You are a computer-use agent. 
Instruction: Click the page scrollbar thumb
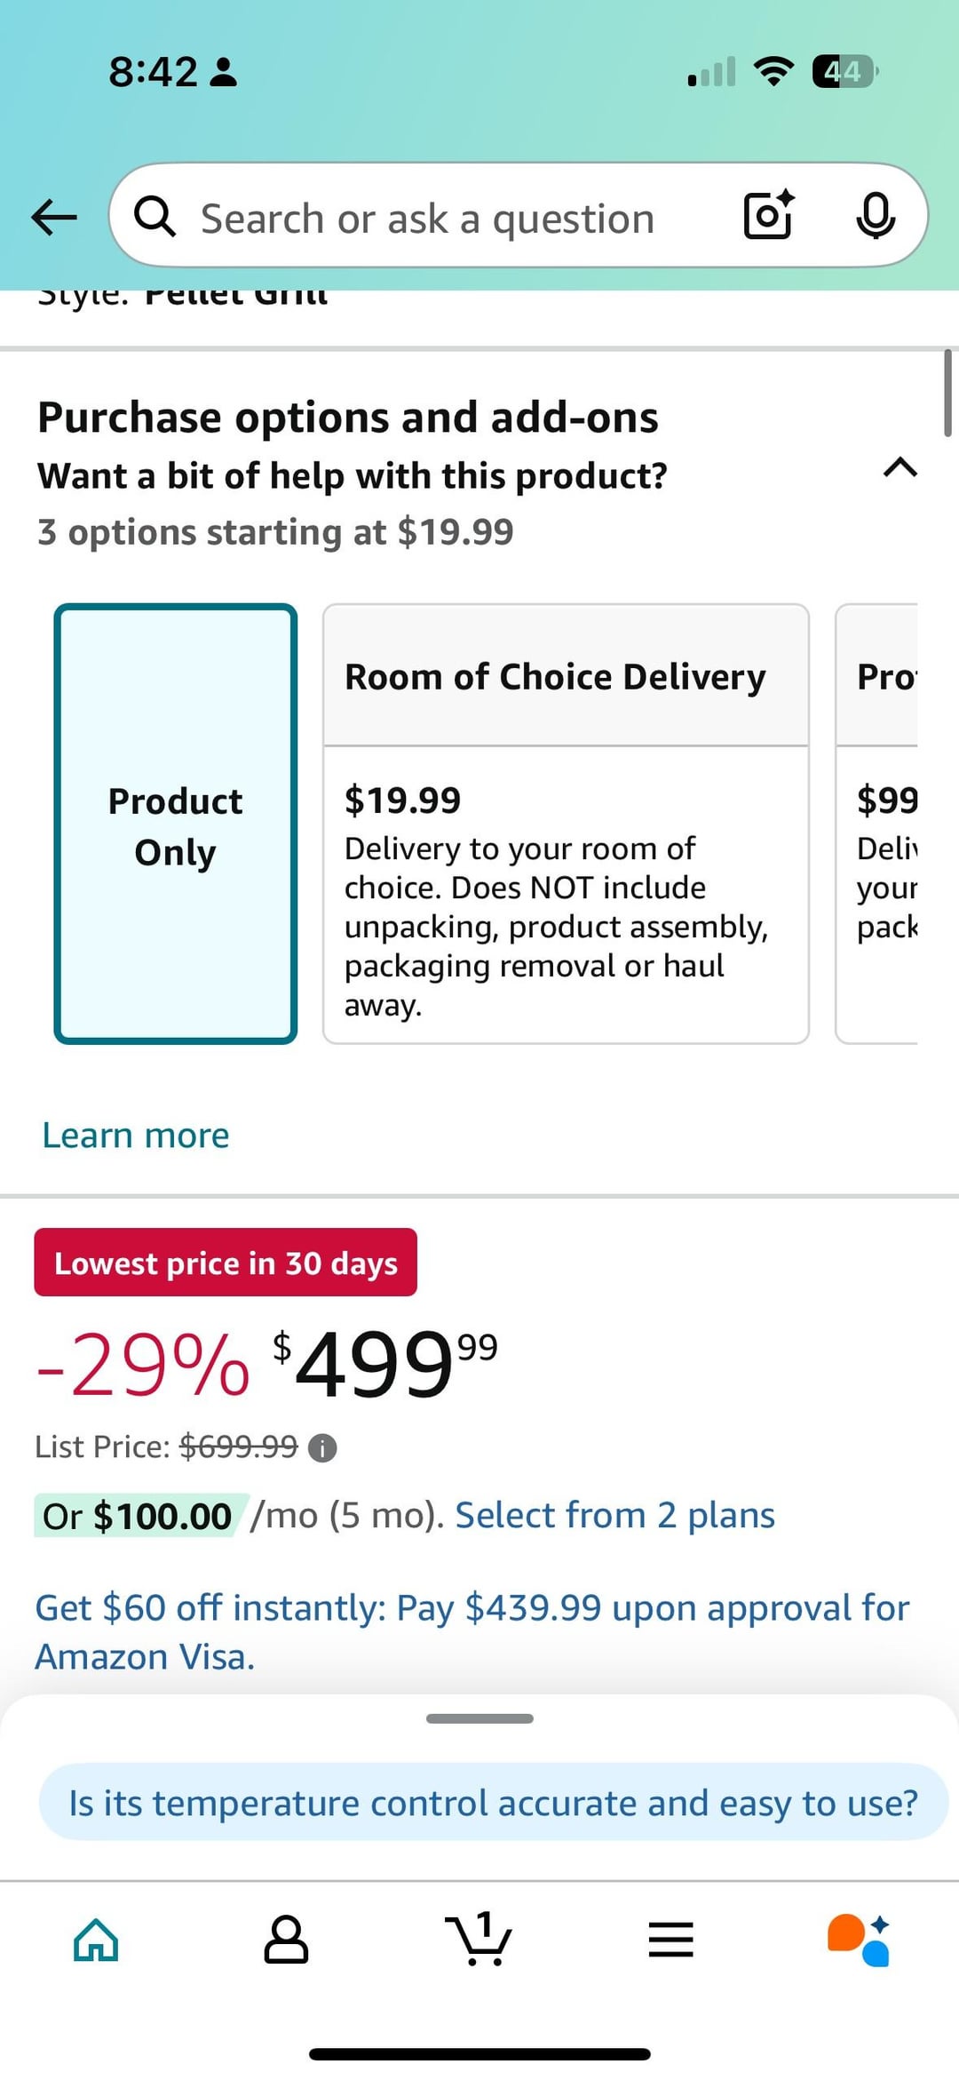point(947,393)
